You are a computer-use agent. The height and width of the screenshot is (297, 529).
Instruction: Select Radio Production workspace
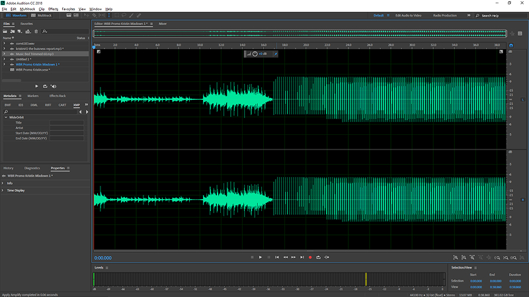click(x=444, y=15)
